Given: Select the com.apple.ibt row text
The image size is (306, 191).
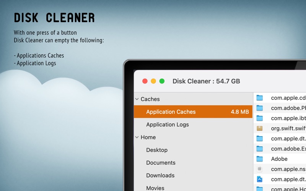Looking at the screenshot, I should click(x=288, y=118).
